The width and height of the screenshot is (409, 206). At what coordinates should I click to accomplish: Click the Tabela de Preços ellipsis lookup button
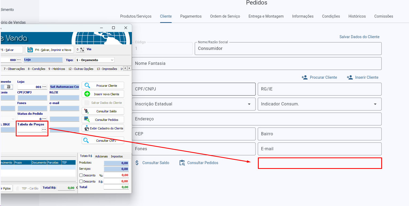(x=44, y=129)
